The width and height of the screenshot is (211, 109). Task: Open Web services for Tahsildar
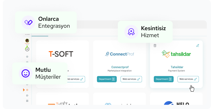click(188, 79)
